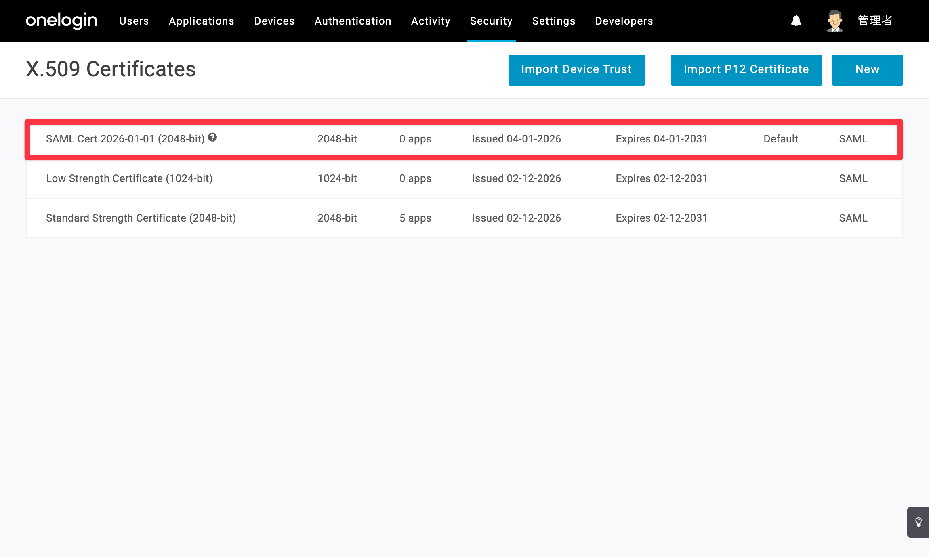The width and height of the screenshot is (929, 557).
Task: Open SAML Cert 2026-01-01 (2048-bit) certificate
Action: point(125,139)
